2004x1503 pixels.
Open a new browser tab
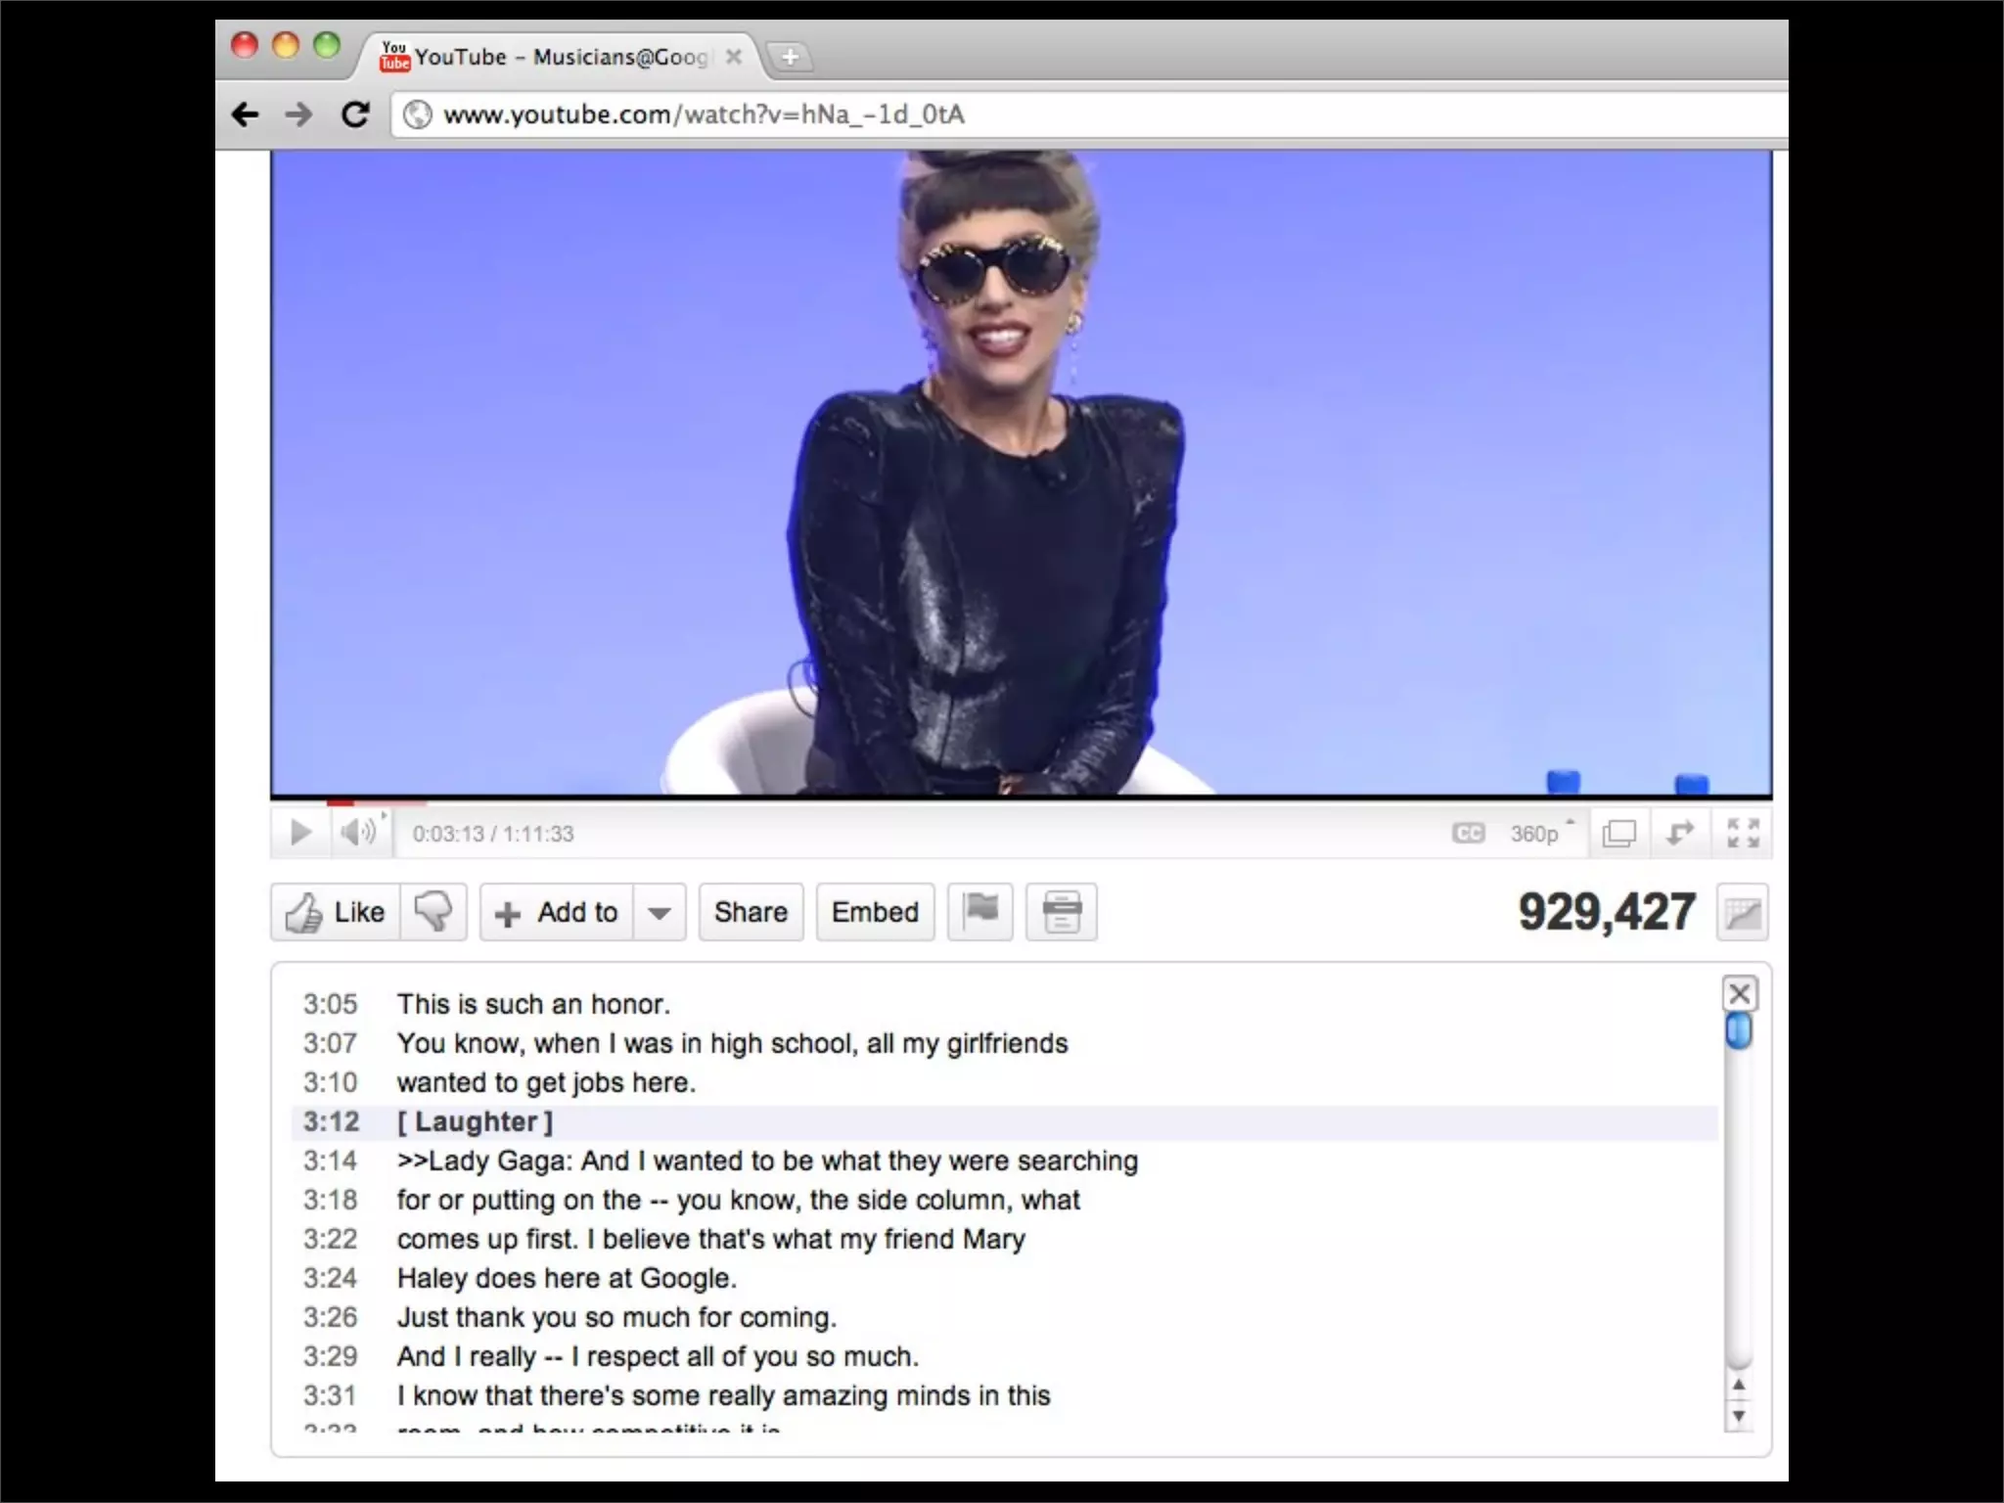(x=791, y=57)
